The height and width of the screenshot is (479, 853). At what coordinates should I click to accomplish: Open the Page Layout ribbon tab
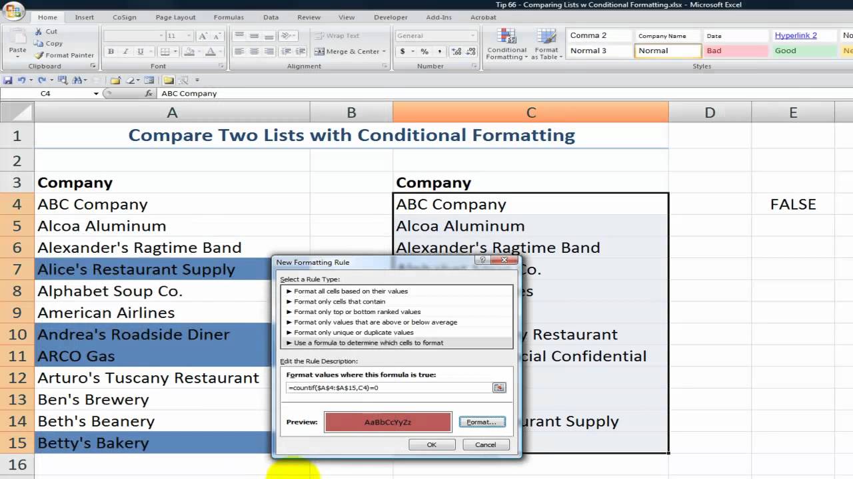pyautogui.click(x=176, y=17)
